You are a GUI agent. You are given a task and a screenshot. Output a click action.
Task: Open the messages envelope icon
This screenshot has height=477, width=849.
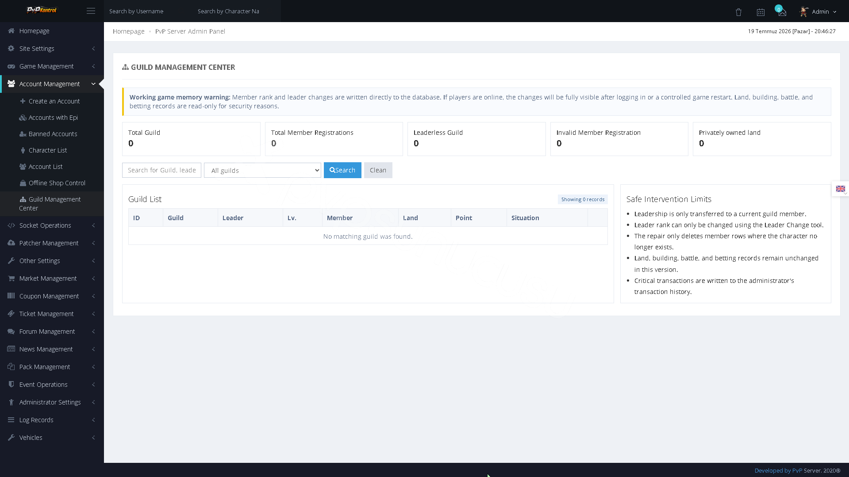point(782,12)
